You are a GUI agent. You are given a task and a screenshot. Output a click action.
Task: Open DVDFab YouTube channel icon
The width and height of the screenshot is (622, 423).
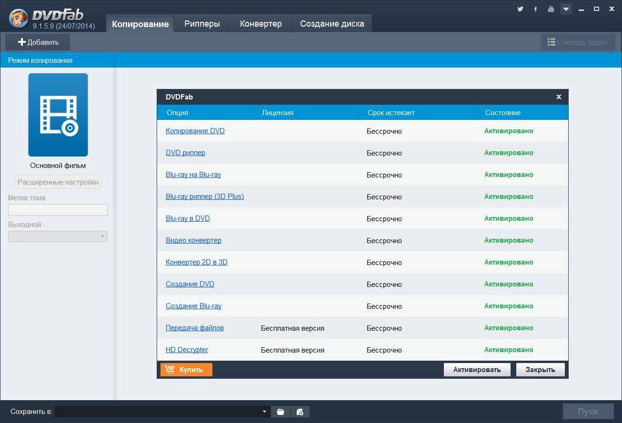pyautogui.click(x=551, y=9)
